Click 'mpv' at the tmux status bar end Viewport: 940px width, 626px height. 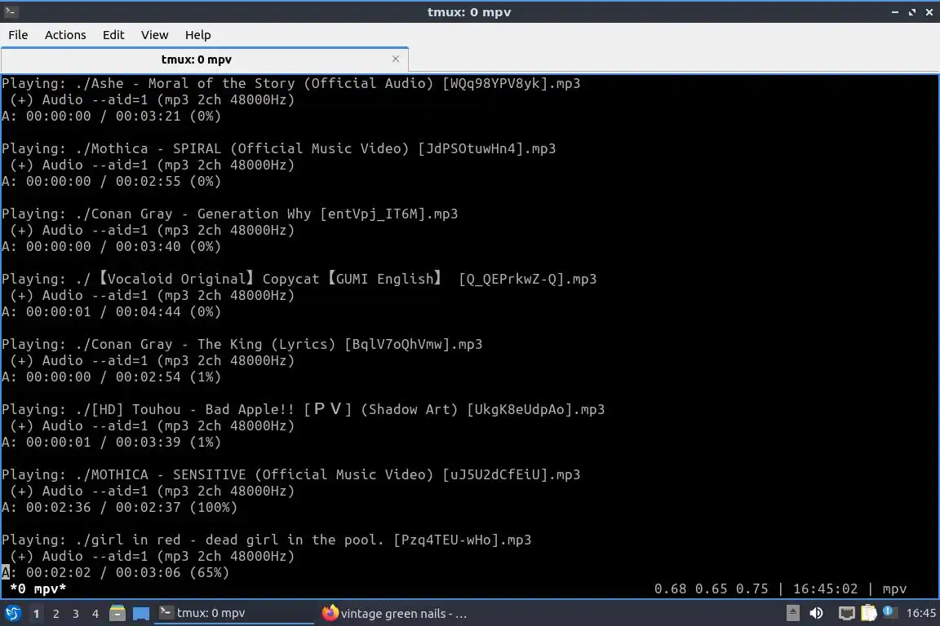click(x=894, y=589)
